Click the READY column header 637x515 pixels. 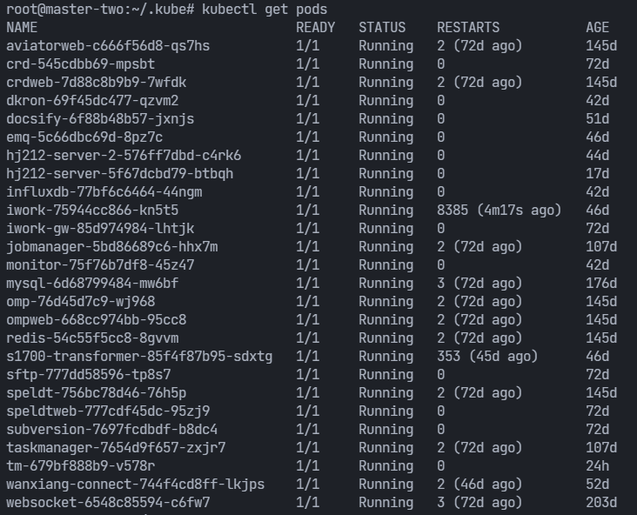click(x=316, y=28)
